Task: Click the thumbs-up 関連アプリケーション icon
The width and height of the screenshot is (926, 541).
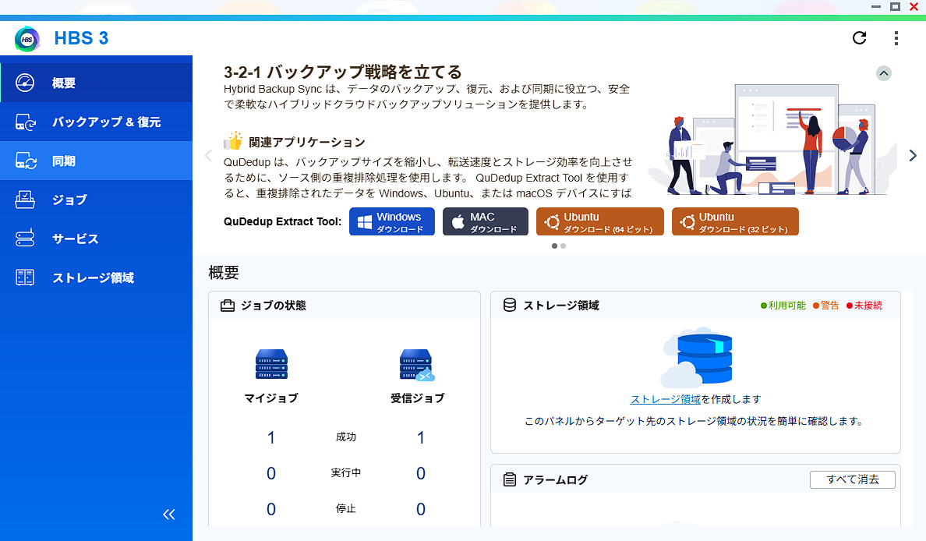Action: click(x=233, y=140)
